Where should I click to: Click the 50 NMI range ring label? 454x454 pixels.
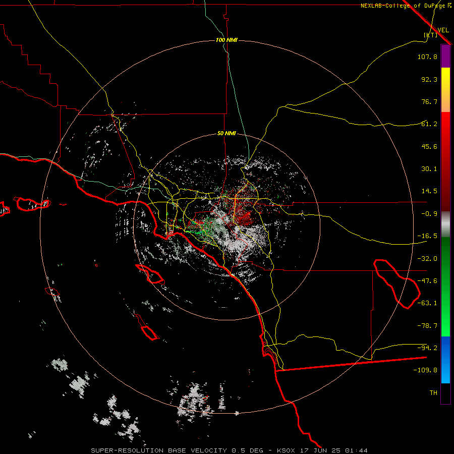click(226, 134)
